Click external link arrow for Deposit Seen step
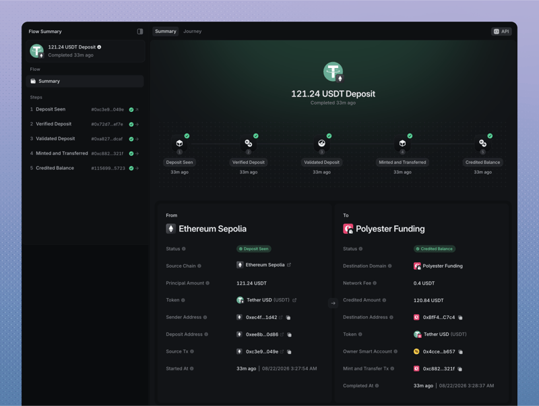539x406 pixels. click(137, 110)
